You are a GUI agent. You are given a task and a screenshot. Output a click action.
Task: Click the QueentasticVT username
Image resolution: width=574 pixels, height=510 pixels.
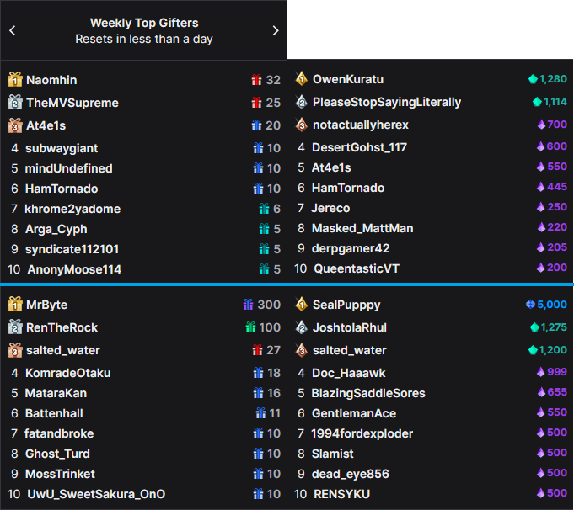pyautogui.click(x=357, y=268)
